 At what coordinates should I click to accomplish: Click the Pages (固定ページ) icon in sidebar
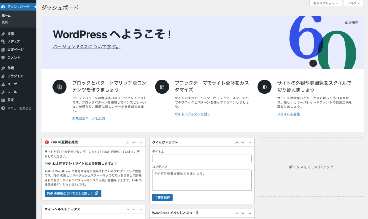click(x=3, y=50)
